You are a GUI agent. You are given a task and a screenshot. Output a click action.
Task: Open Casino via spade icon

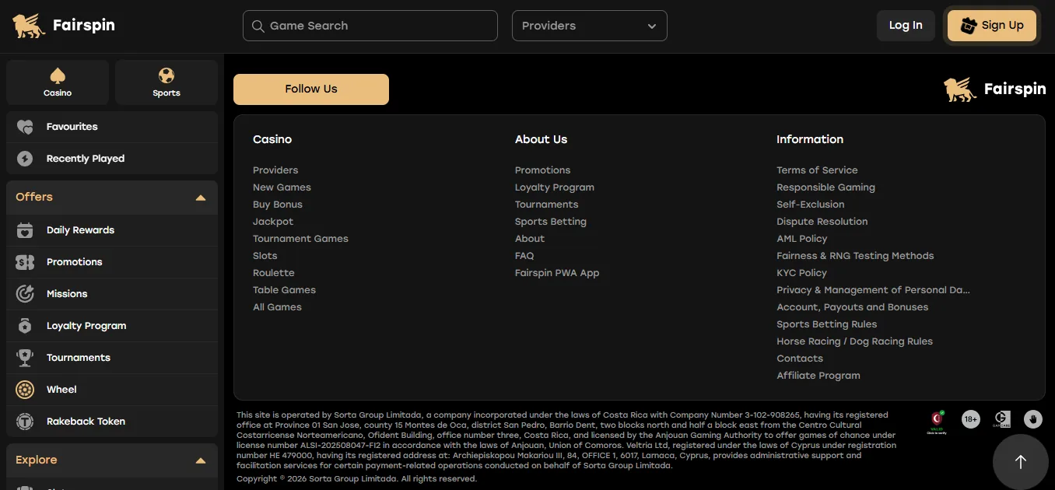click(58, 75)
